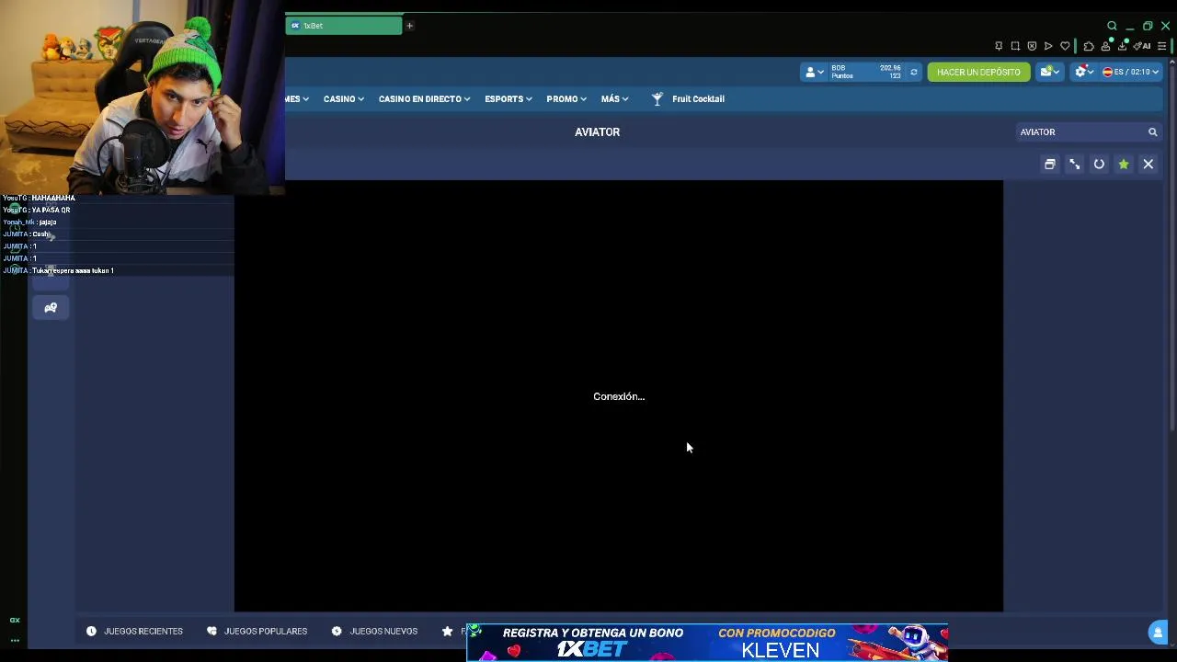
Task: Click the player icon in browser toolbar
Action: [1048, 46]
